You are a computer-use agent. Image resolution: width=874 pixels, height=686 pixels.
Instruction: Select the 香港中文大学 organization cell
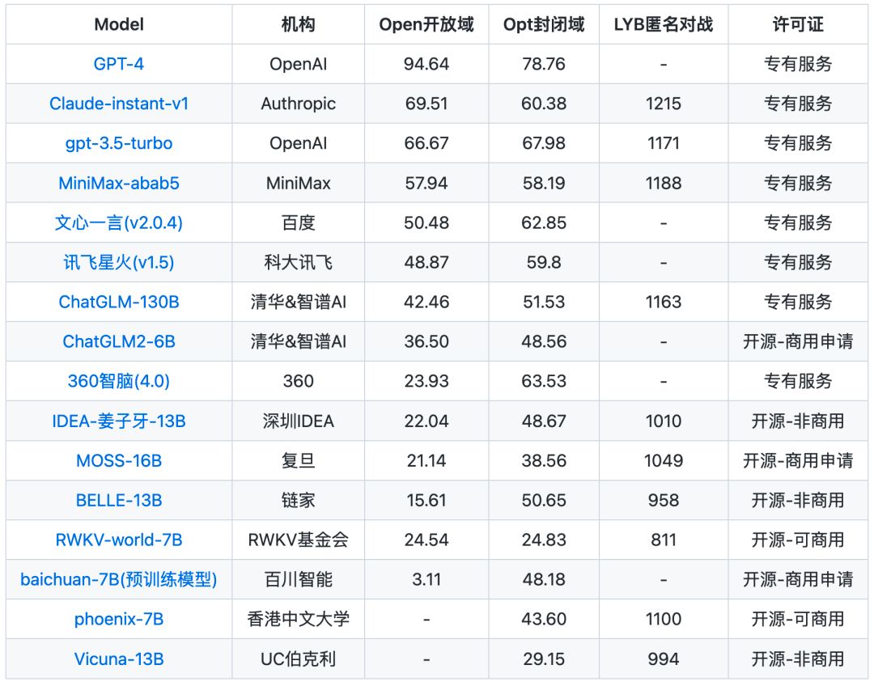coord(298,619)
